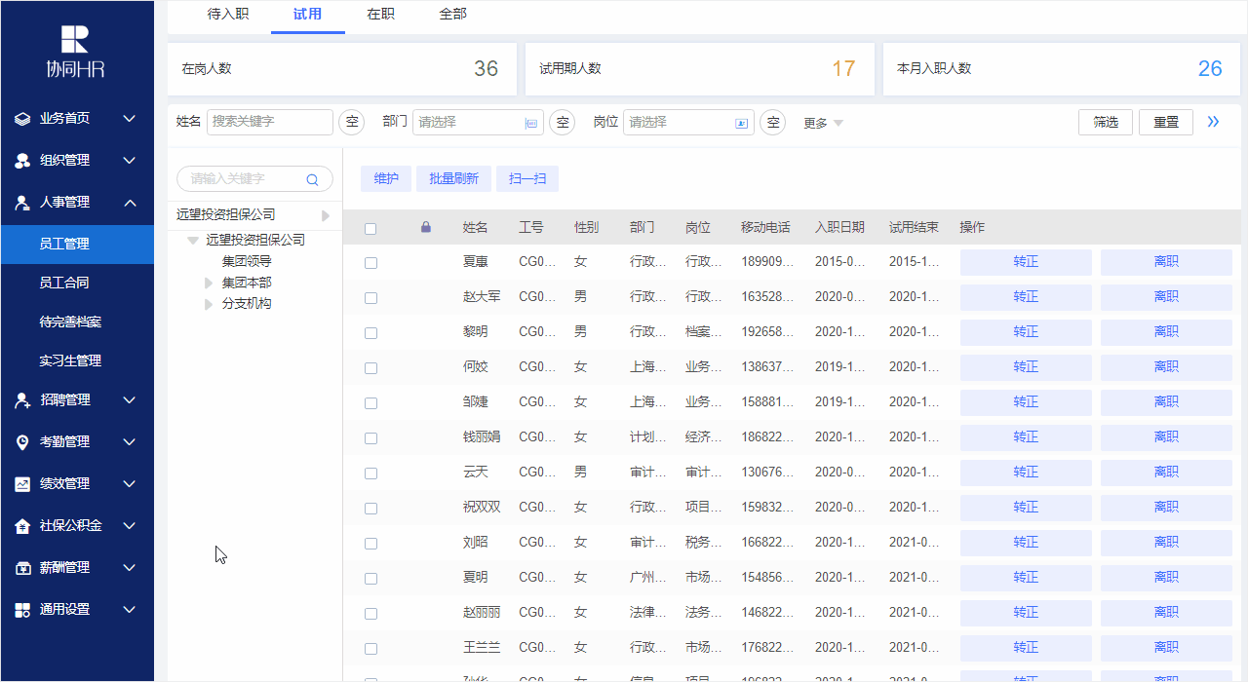Click the 招聘管理 add-person icon
The height and width of the screenshot is (682, 1248).
(x=22, y=400)
